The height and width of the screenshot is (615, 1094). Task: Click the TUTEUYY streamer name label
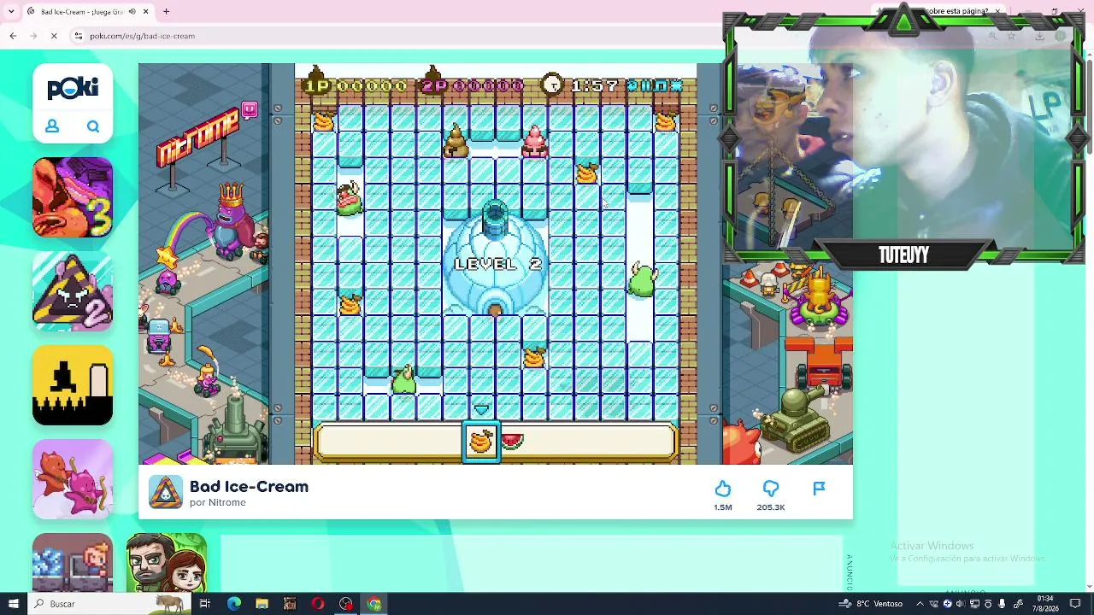click(903, 255)
